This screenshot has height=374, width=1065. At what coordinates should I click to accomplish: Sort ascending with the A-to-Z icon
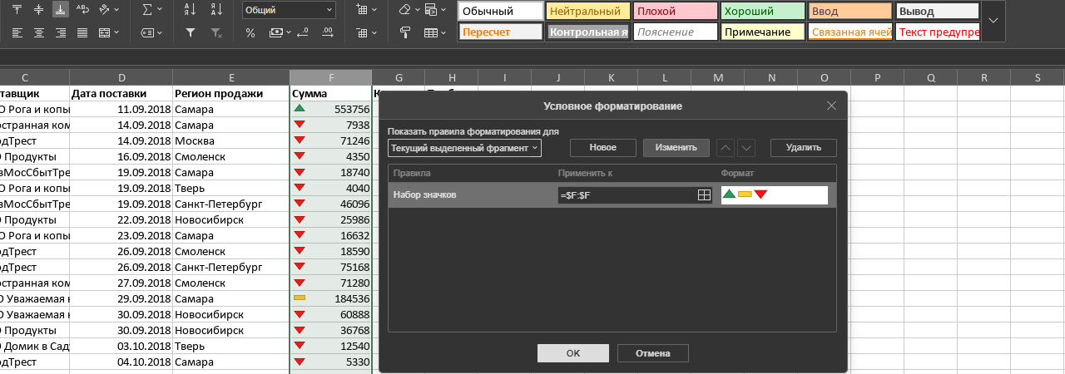(191, 10)
